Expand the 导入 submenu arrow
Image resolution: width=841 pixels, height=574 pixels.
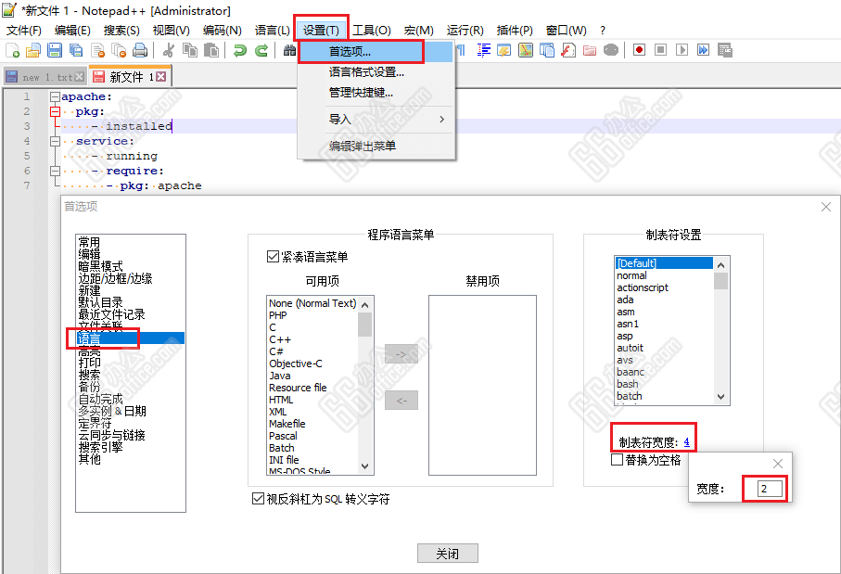[442, 119]
